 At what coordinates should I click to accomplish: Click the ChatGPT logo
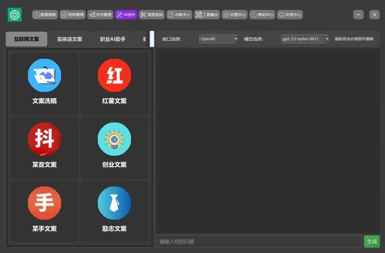[14, 14]
